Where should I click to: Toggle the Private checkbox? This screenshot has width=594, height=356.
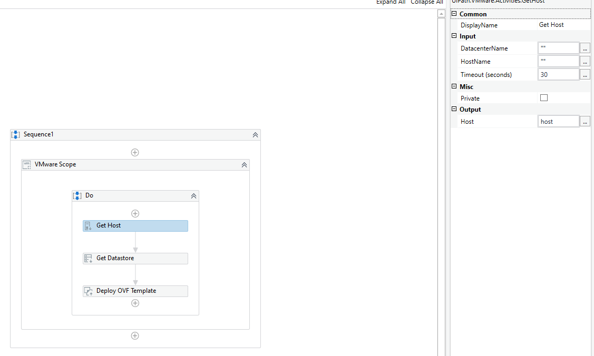pos(544,98)
